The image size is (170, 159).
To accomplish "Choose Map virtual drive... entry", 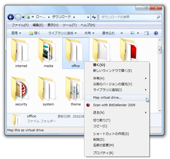I will click(117, 98).
